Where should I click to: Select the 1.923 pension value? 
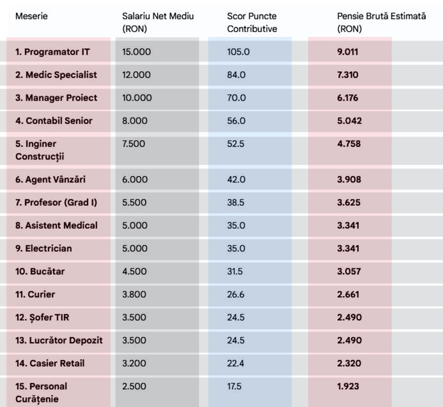(348, 386)
